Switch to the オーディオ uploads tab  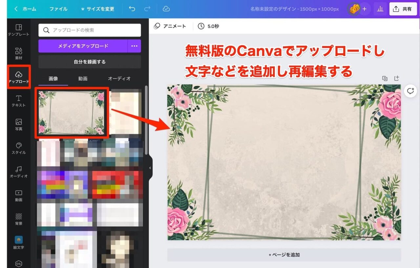119,79
